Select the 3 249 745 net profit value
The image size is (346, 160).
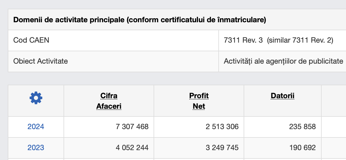coord(222,147)
